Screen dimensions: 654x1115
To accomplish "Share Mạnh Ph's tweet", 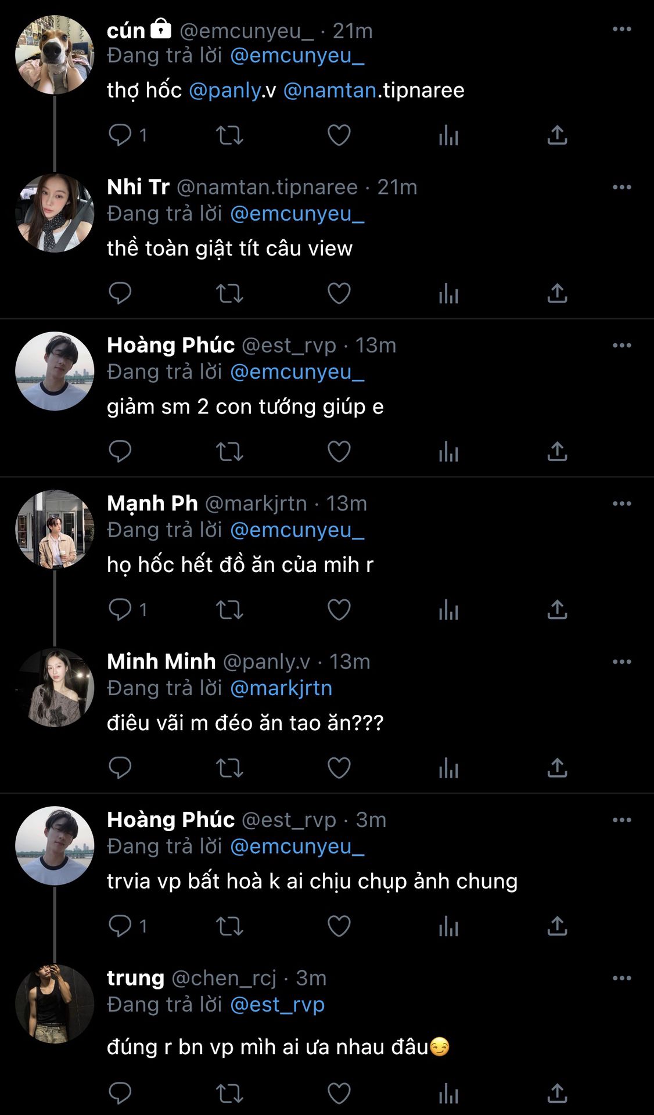I will tap(557, 610).
